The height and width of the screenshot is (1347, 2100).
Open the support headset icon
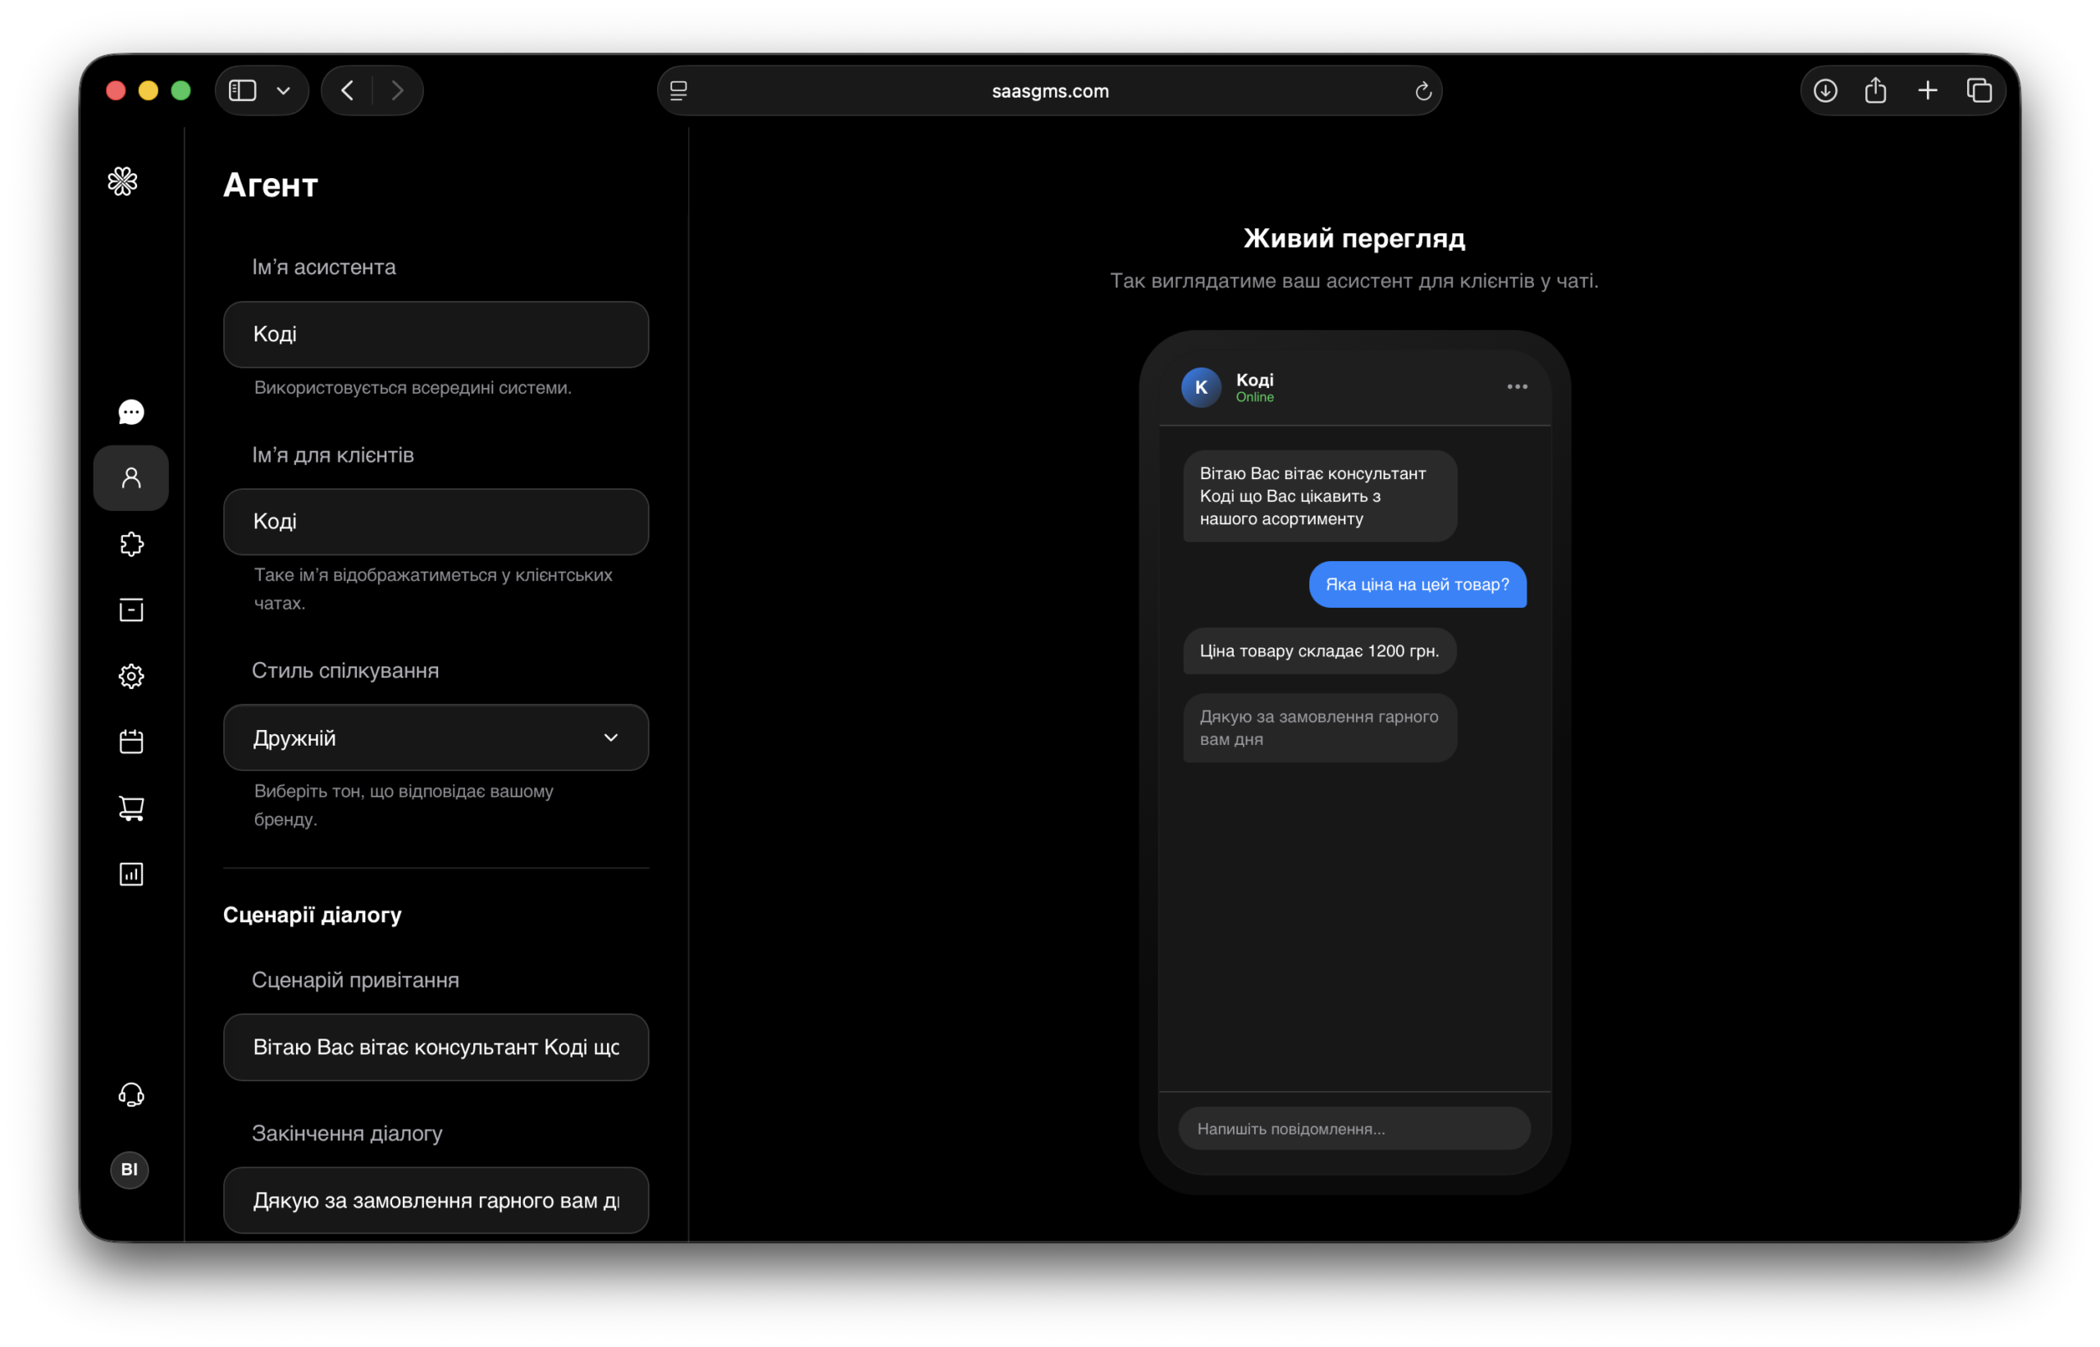pos(131,1094)
